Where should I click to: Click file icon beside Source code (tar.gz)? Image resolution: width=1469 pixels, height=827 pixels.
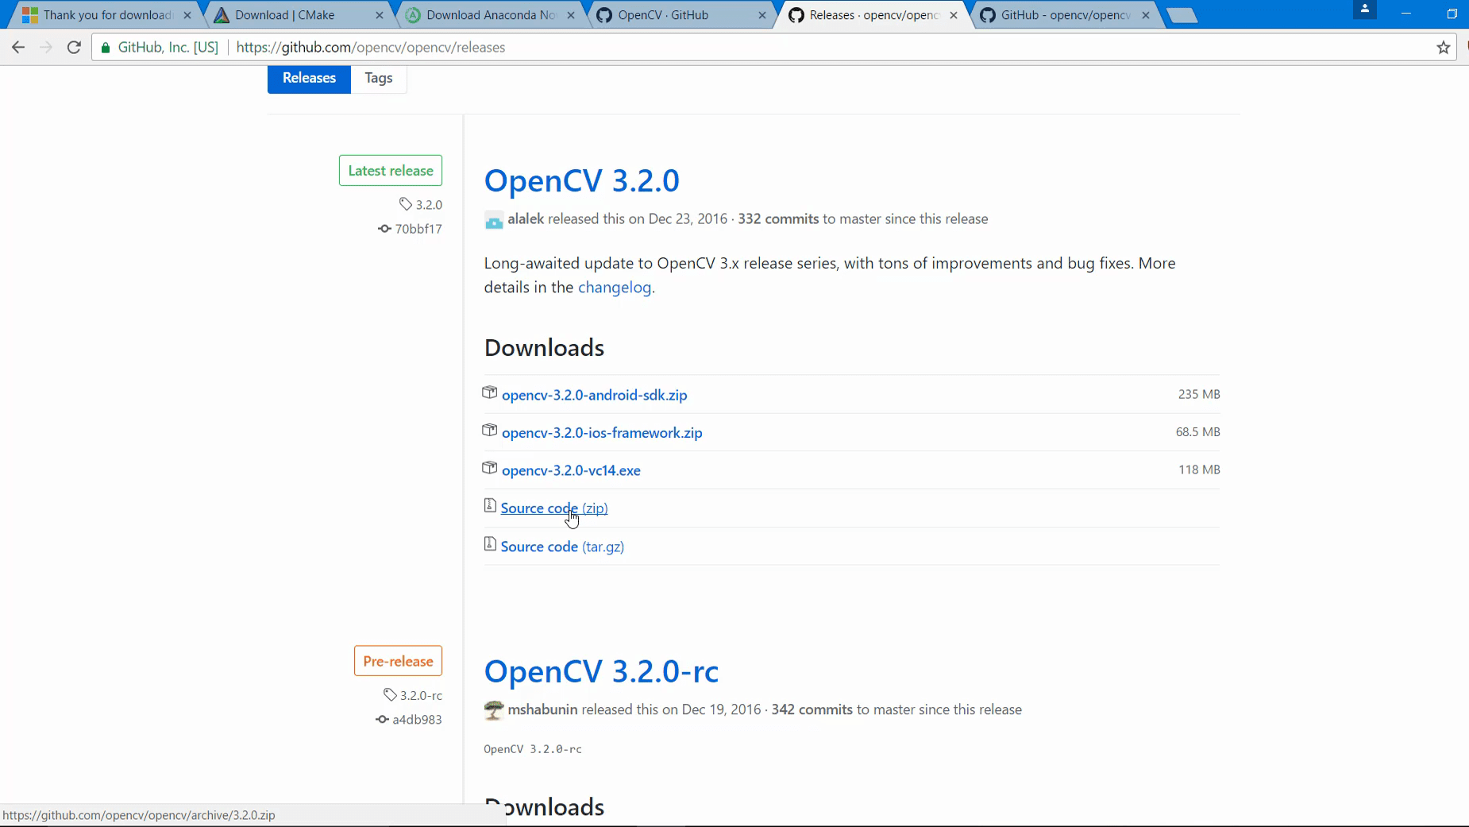click(x=490, y=544)
